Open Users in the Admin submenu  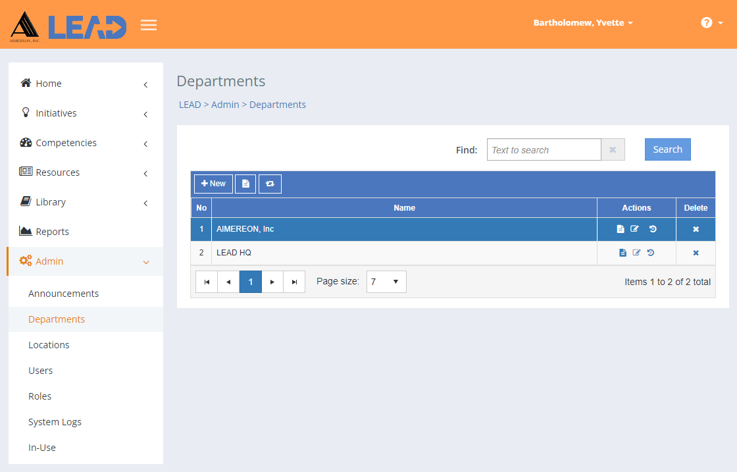40,371
